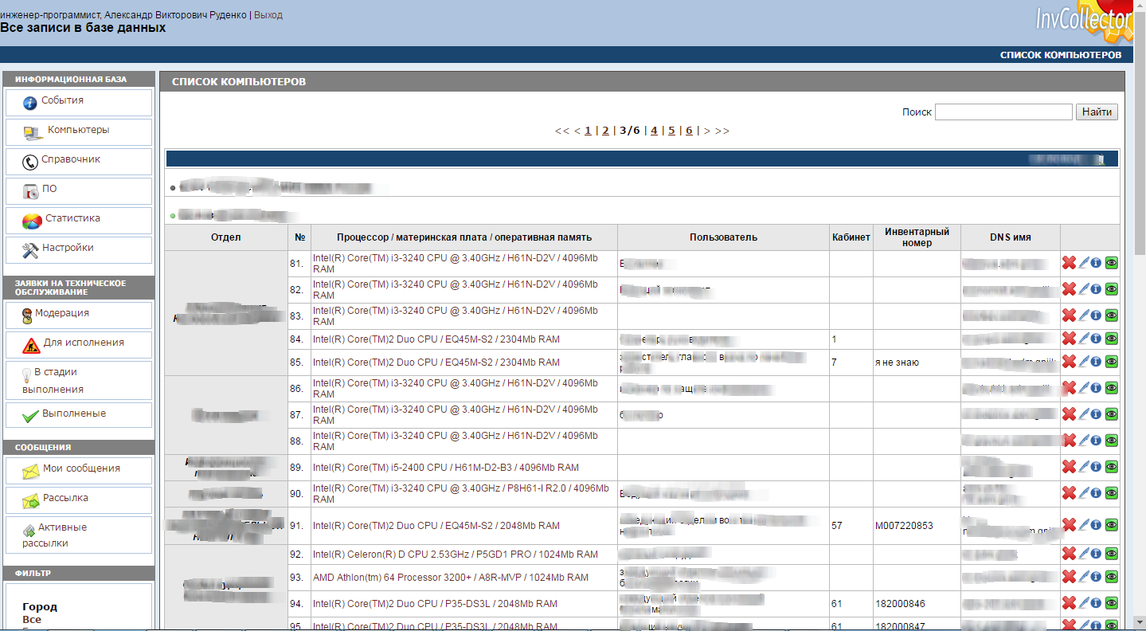Go to first page with << arrows
This screenshot has height=631, width=1146.
(x=562, y=131)
